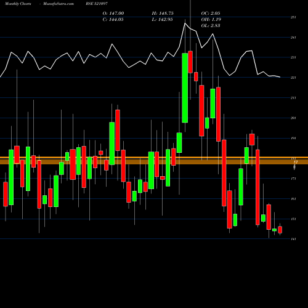The width and height of the screenshot is (308, 308).
Task: Select the low value "L: 142.95"
Action: click(x=162, y=20)
